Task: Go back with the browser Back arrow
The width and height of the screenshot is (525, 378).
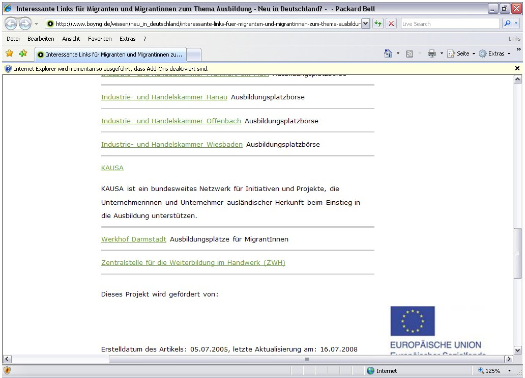Action: [11, 24]
